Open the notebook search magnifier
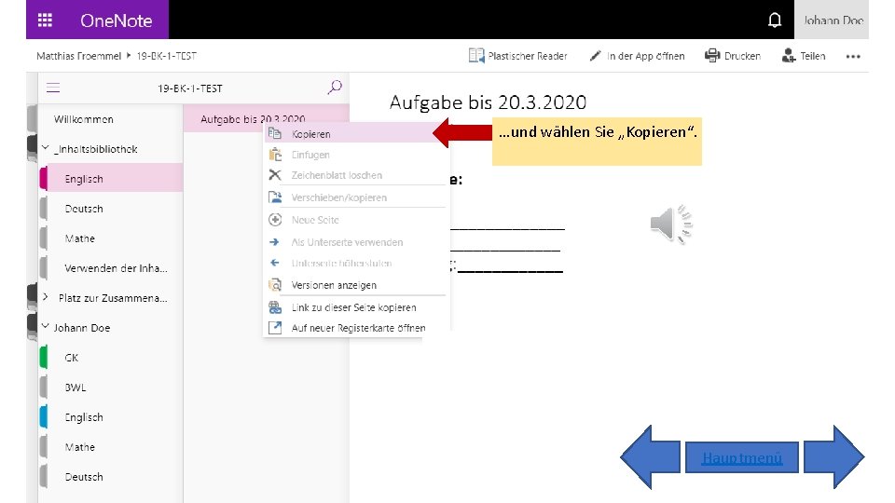 point(335,88)
